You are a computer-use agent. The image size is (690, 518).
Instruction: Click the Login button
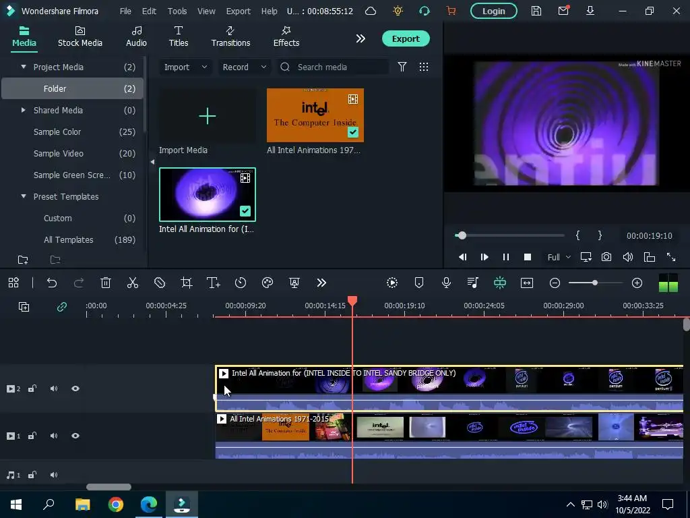point(493,11)
